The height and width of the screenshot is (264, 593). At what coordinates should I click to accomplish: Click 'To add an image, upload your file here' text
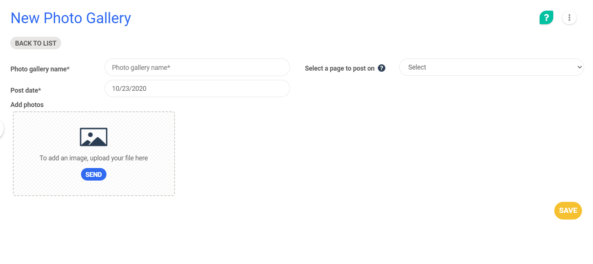[94, 158]
